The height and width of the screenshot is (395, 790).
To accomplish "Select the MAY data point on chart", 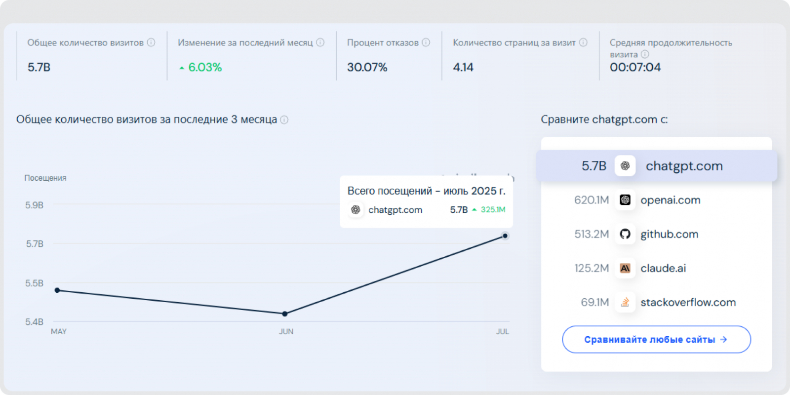I will (57, 290).
